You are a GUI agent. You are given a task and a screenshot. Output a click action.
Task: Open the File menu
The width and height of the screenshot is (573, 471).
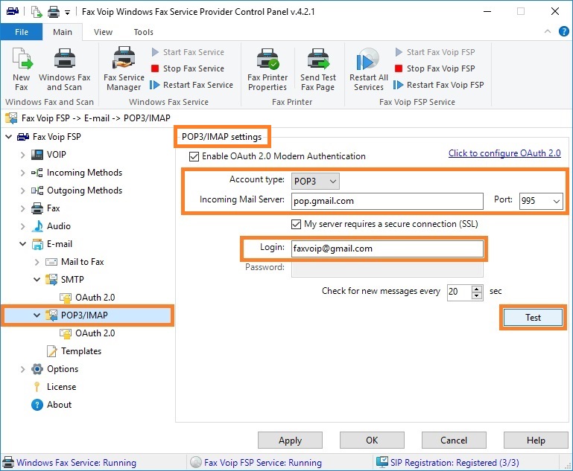click(x=22, y=32)
